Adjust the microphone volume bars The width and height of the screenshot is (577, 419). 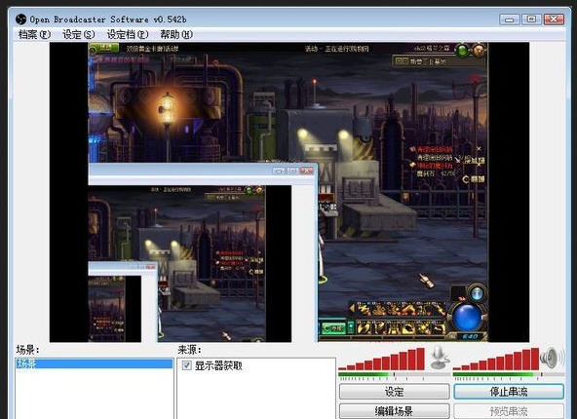[x=382, y=359]
